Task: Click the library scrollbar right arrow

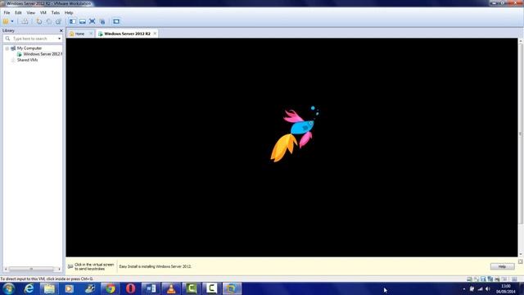Action: coord(60,269)
